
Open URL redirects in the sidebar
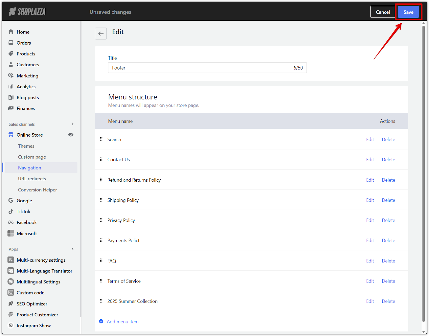32,179
